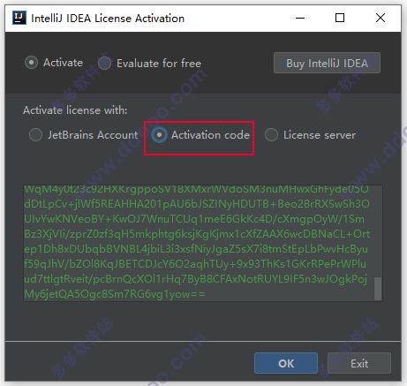Click the code line starting "Bz3XjVIi"

coord(197,234)
